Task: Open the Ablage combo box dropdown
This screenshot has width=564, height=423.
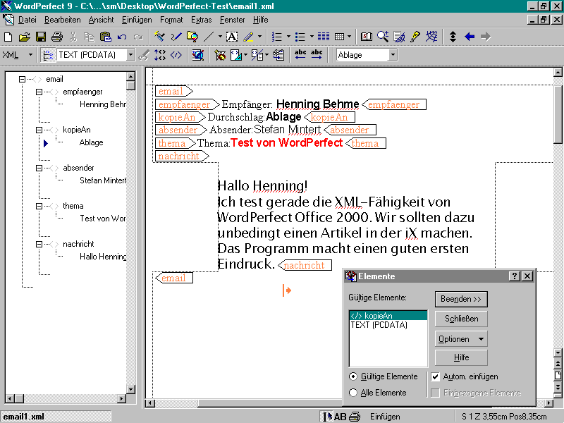Action: (393, 55)
